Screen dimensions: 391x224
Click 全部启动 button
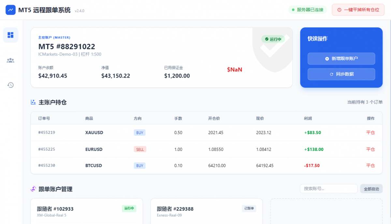(371, 189)
